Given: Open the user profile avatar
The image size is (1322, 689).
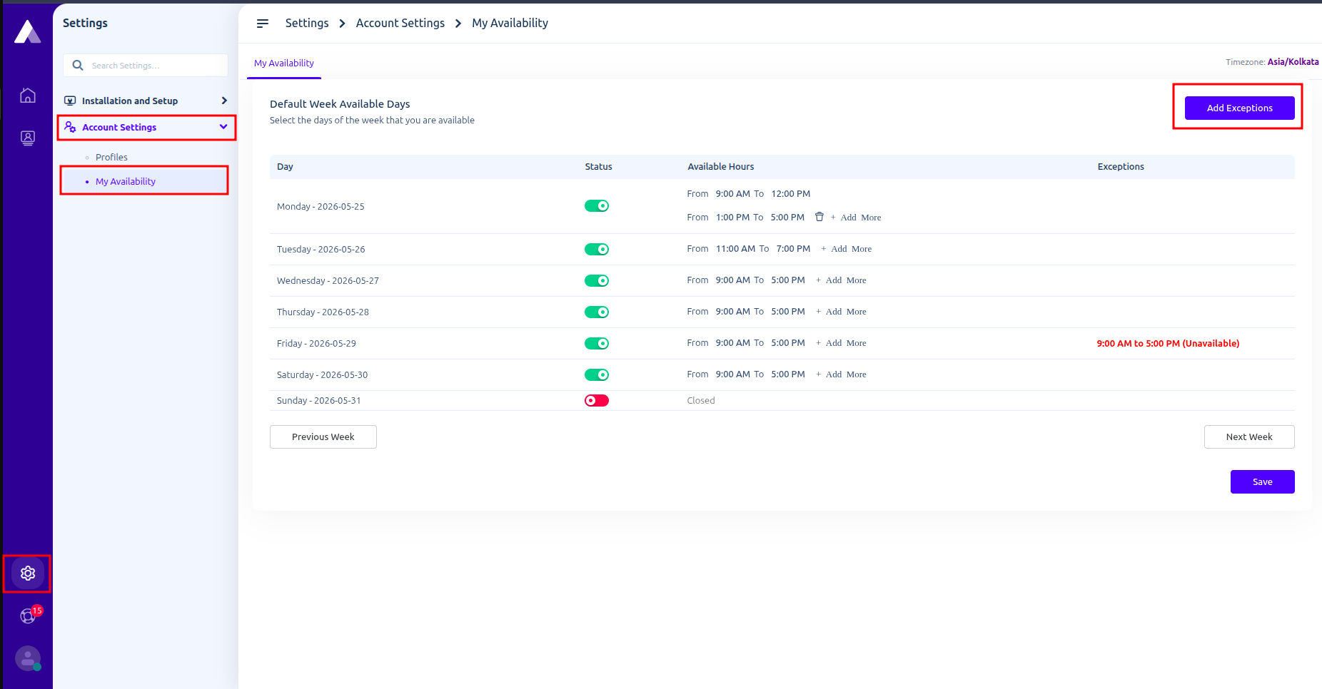Looking at the screenshot, I should 28,658.
